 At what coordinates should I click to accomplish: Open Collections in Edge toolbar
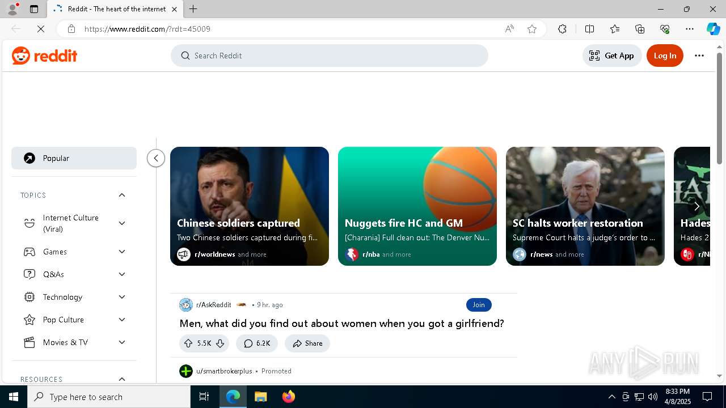(640, 29)
